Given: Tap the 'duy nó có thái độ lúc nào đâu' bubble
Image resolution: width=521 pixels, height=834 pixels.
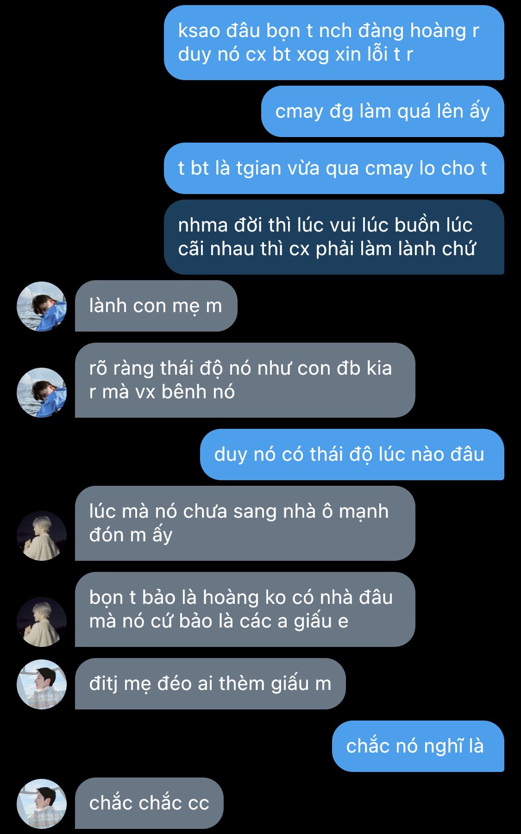Looking at the screenshot, I should pos(352,455).
